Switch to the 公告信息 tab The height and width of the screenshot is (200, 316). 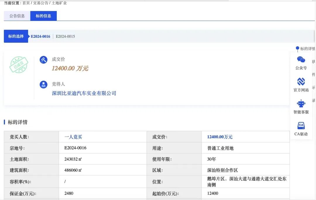[17, 16]
